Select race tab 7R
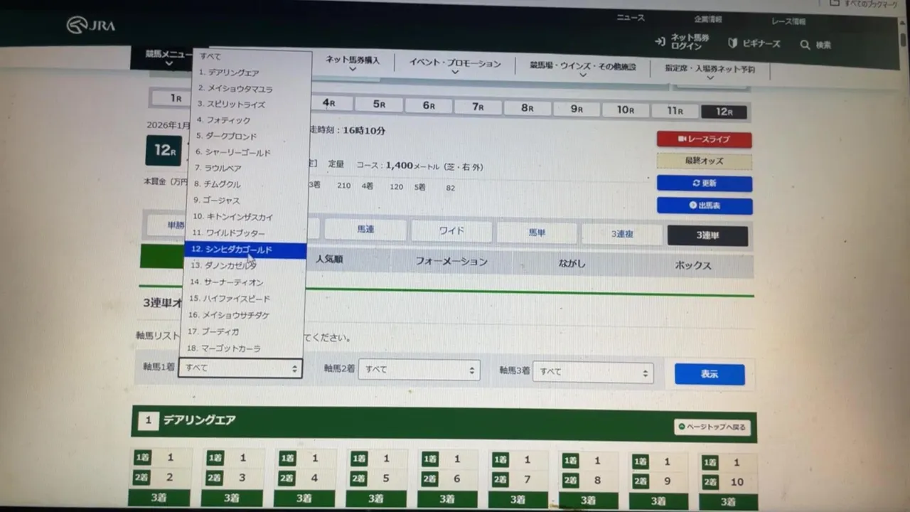The height and width of the screenshot is (512, 910). 478,107
